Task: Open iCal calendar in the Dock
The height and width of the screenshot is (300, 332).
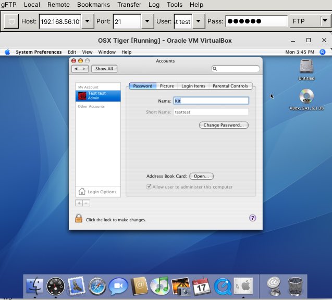Action: coord(201,286)
